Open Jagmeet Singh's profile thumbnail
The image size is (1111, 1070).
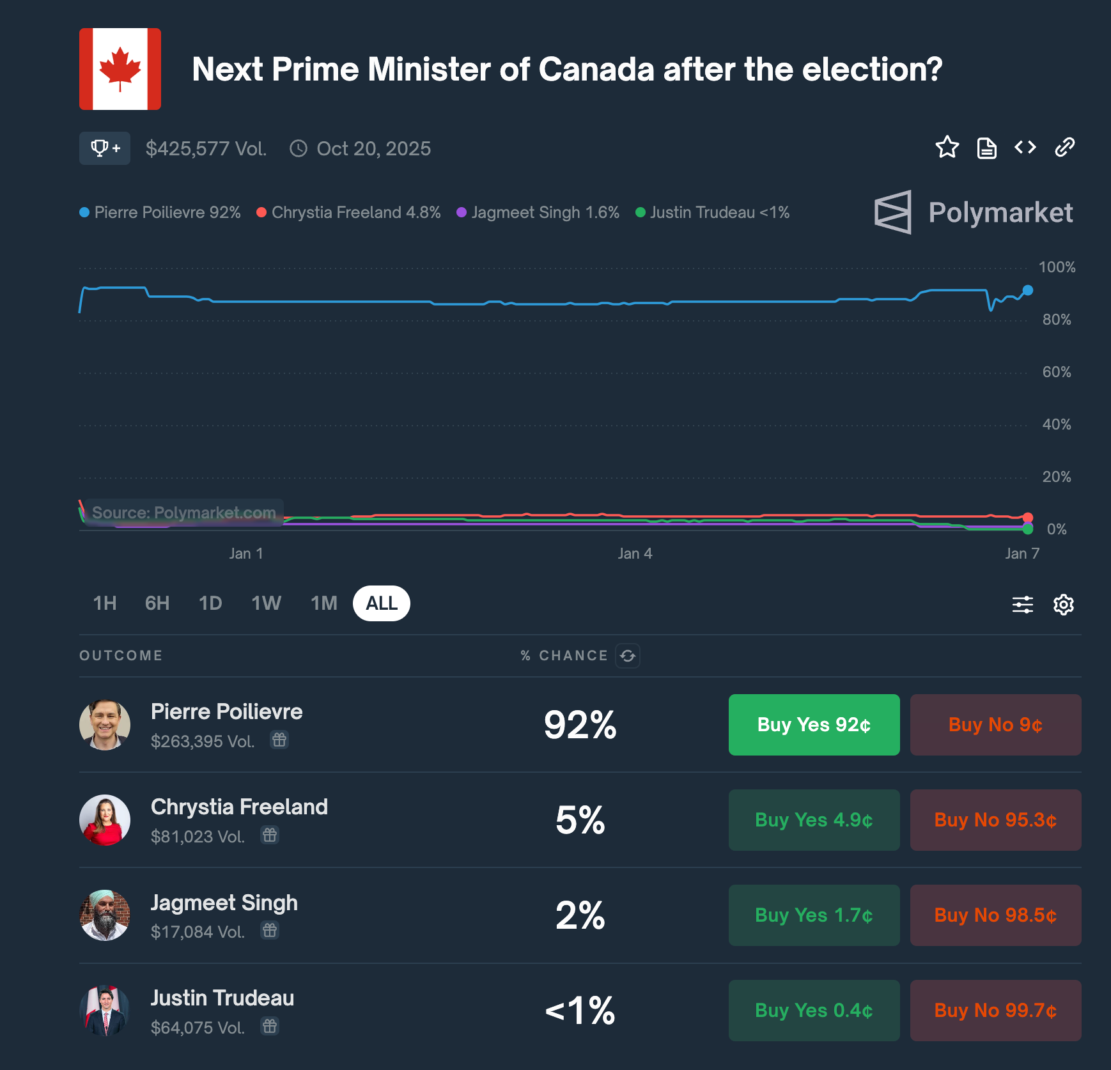pos(105,915)
